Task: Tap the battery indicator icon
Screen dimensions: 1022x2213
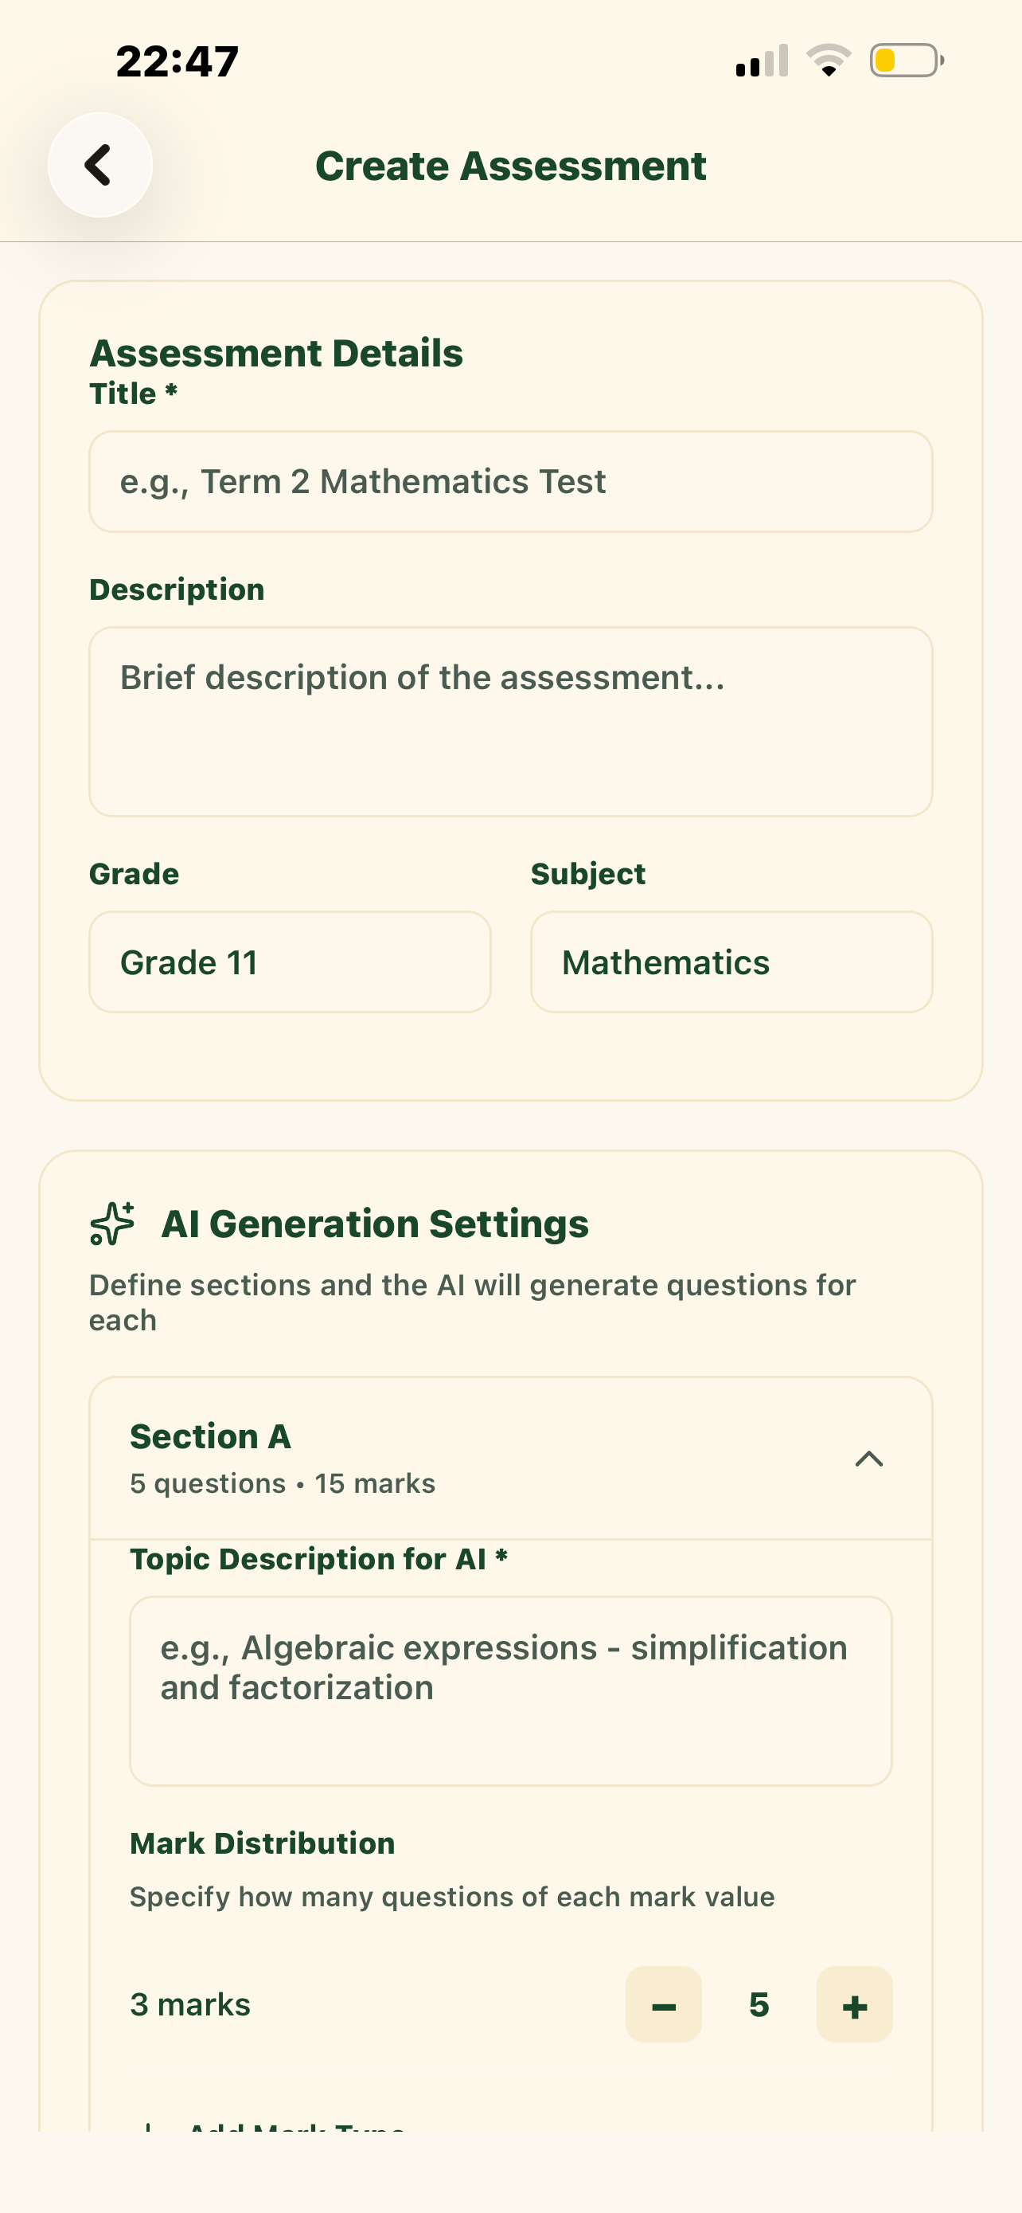Action: [906, 60]
